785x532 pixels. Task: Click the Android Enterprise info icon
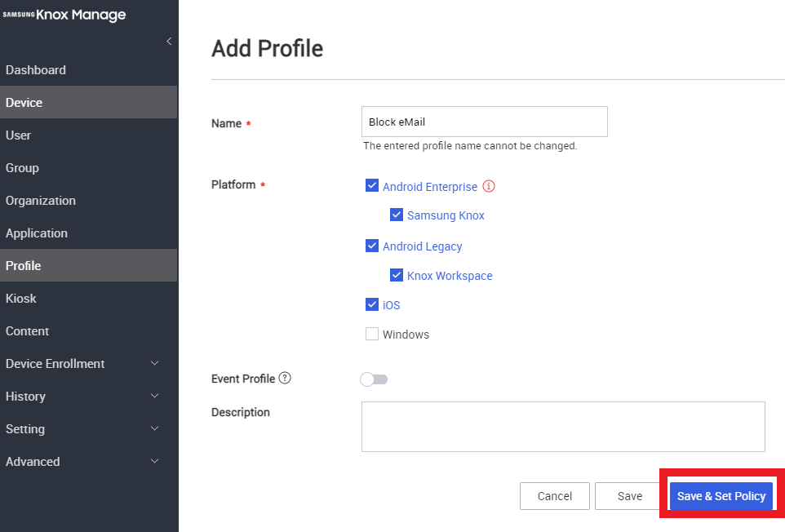(x=489, y=186)
